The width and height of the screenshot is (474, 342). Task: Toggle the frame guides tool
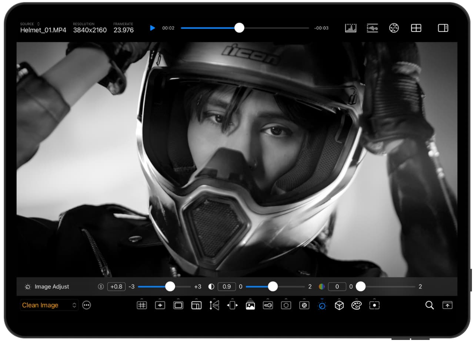[178, 305]
